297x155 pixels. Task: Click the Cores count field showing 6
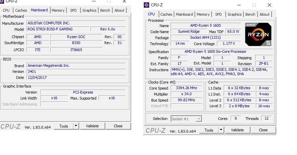236,118
